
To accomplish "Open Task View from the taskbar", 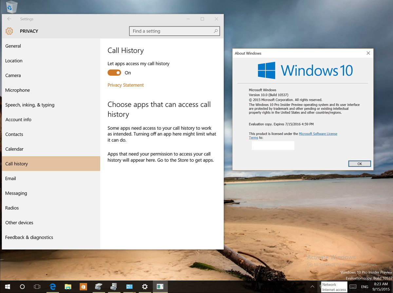I will pos(37,287).
